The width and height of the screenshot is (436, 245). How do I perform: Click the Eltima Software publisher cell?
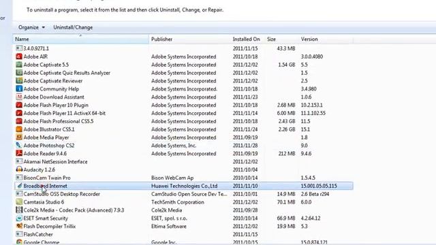click(169, 226)
